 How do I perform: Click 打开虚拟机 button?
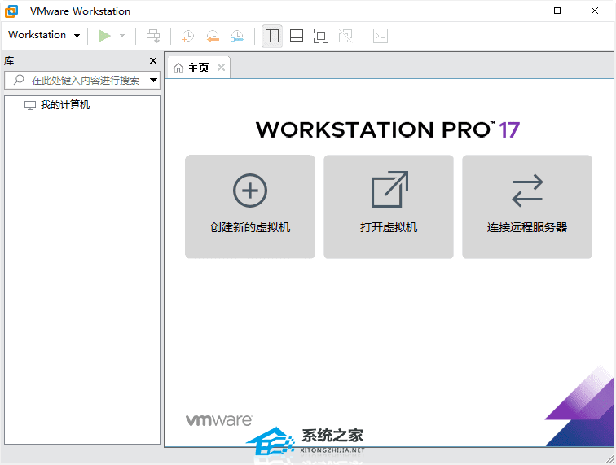389,207
